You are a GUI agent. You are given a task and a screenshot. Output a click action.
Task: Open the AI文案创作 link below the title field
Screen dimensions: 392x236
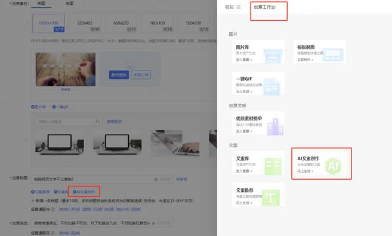click(84, 192)
